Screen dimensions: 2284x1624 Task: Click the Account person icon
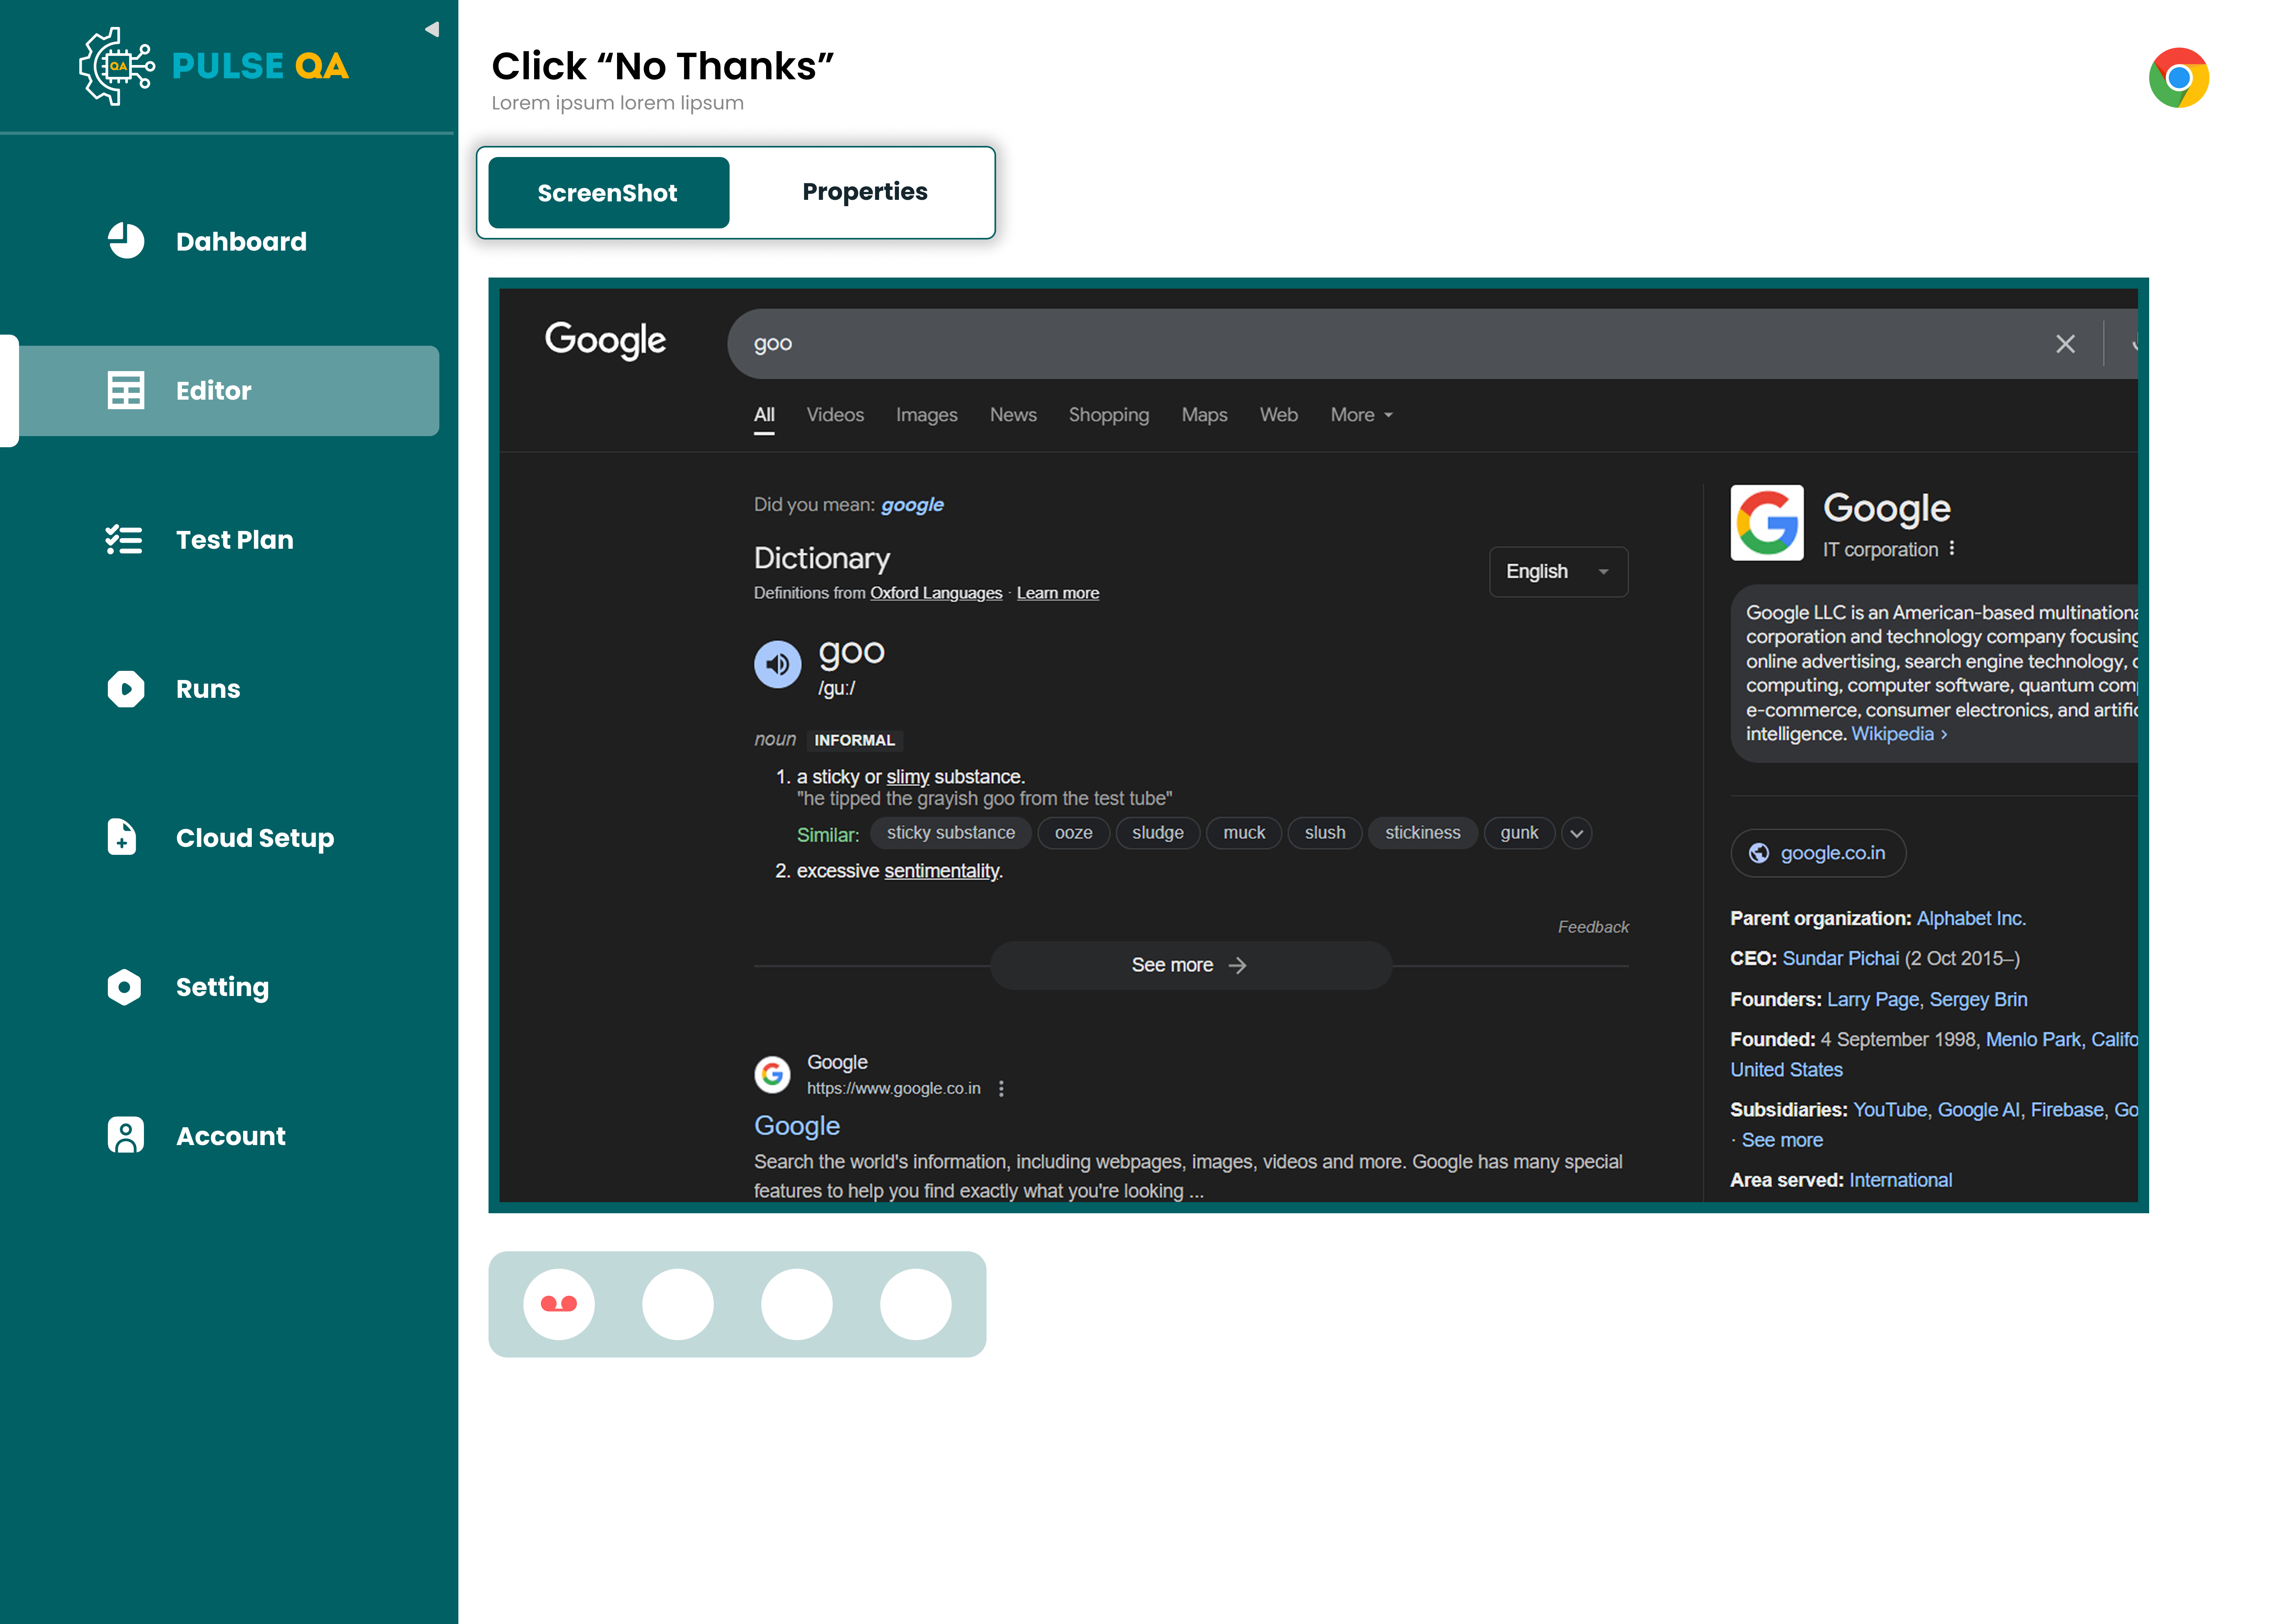[x=126, y=1135]
